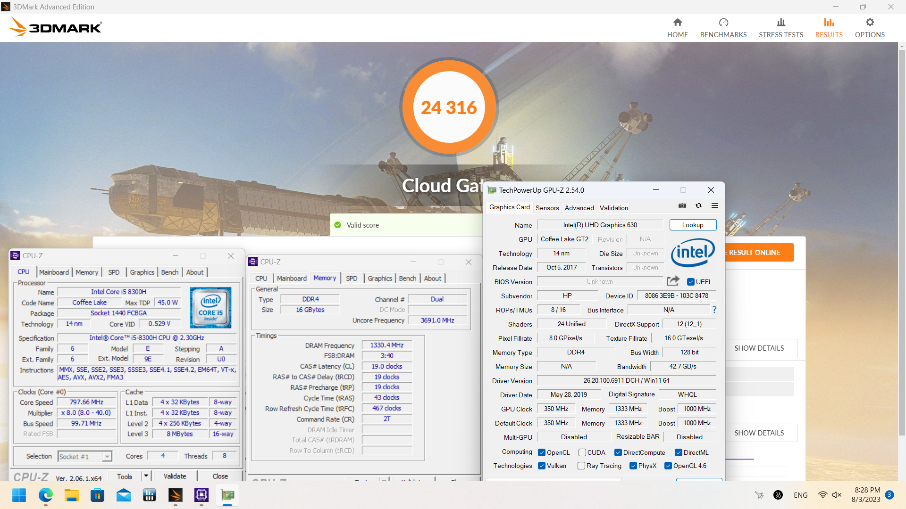
Task: Click the upper SHOW DETAILS button
Action: 759,348
